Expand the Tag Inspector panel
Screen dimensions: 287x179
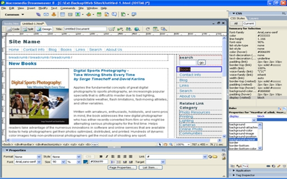click(234, 175)
